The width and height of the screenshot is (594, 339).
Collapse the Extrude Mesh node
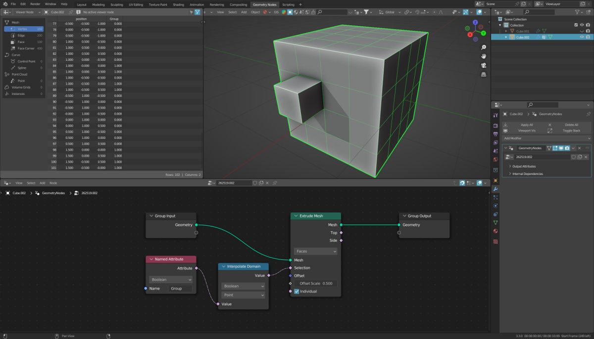click(296, 216)
